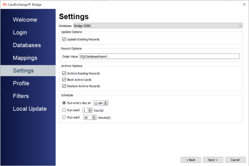249x166 pixels.
Task: Click the Next > button
Action: (x=213, y=160)
